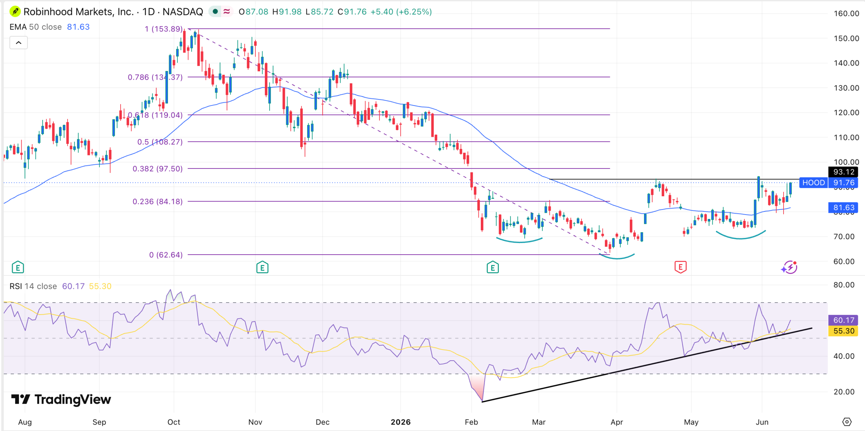This screenshot has height=431, width=865.
Task: Open the August earnings E marker
Action: tap(18, 267)
